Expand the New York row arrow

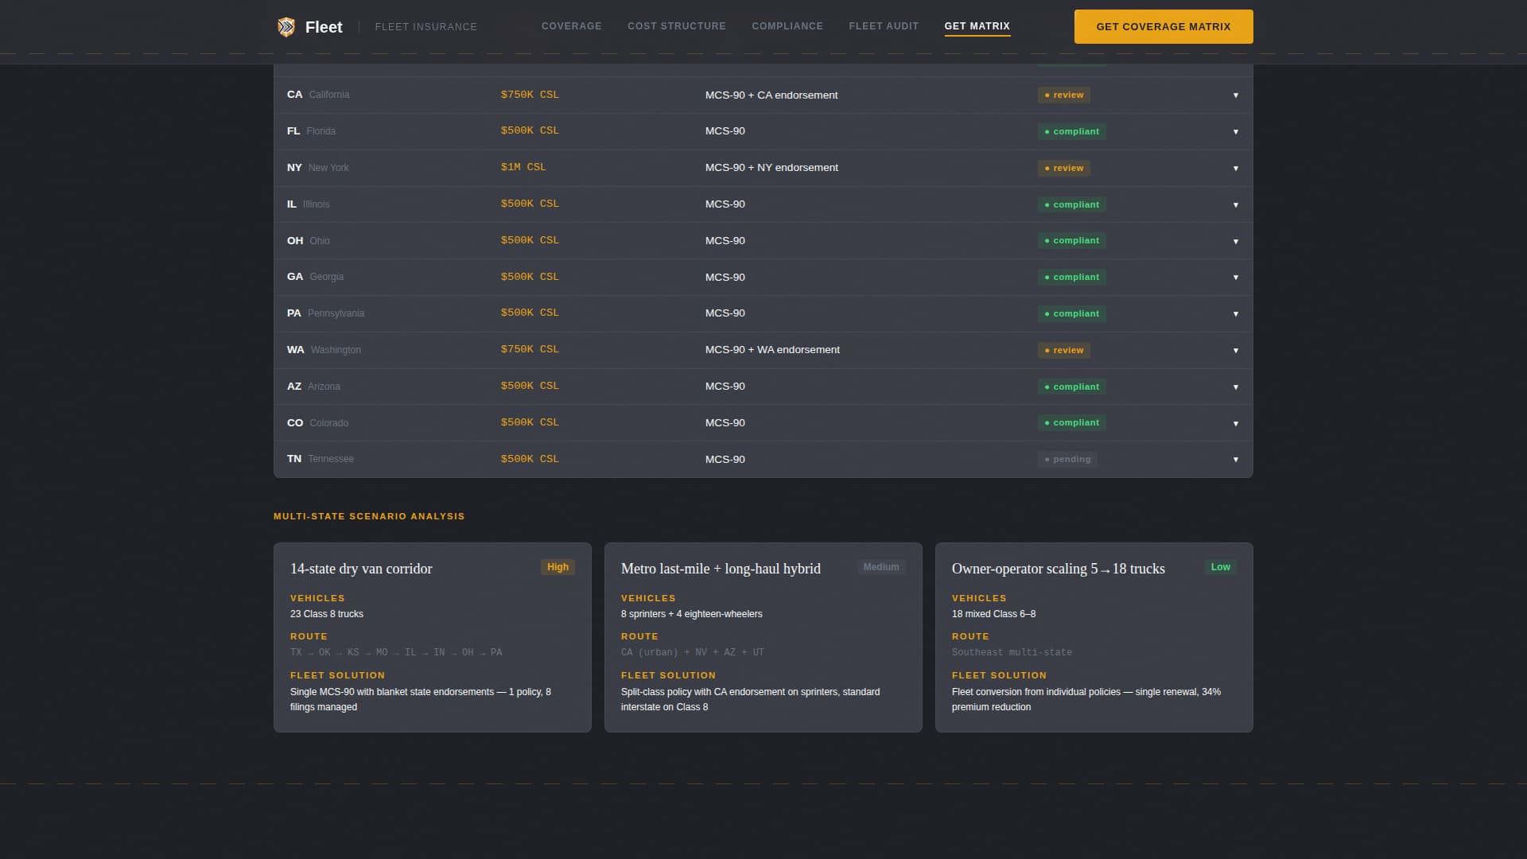tap(1235, 169)
